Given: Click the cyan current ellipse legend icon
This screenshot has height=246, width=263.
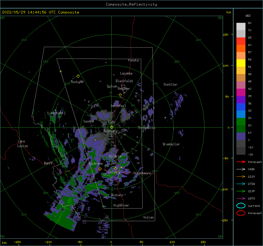Looking at the screenshot, I should (x=241, y=206).
